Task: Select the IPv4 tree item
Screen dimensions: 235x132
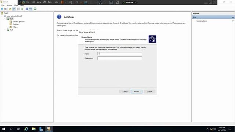Action: [11, 19]
